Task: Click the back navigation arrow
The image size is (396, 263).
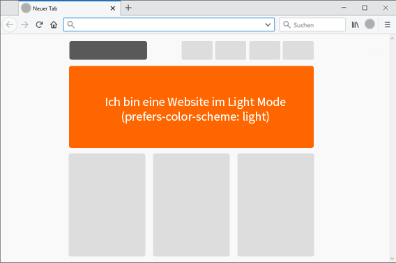Action: [x=10, y=24]
